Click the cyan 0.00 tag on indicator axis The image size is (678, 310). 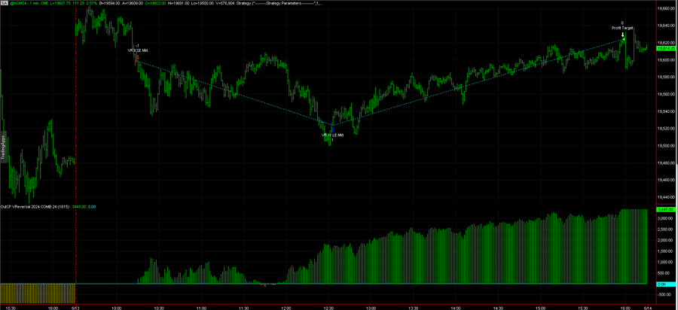point(667,284)
